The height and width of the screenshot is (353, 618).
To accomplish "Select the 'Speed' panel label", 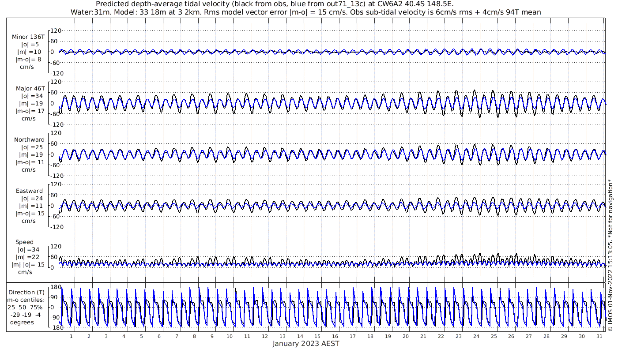I will (x=24, y=242).
